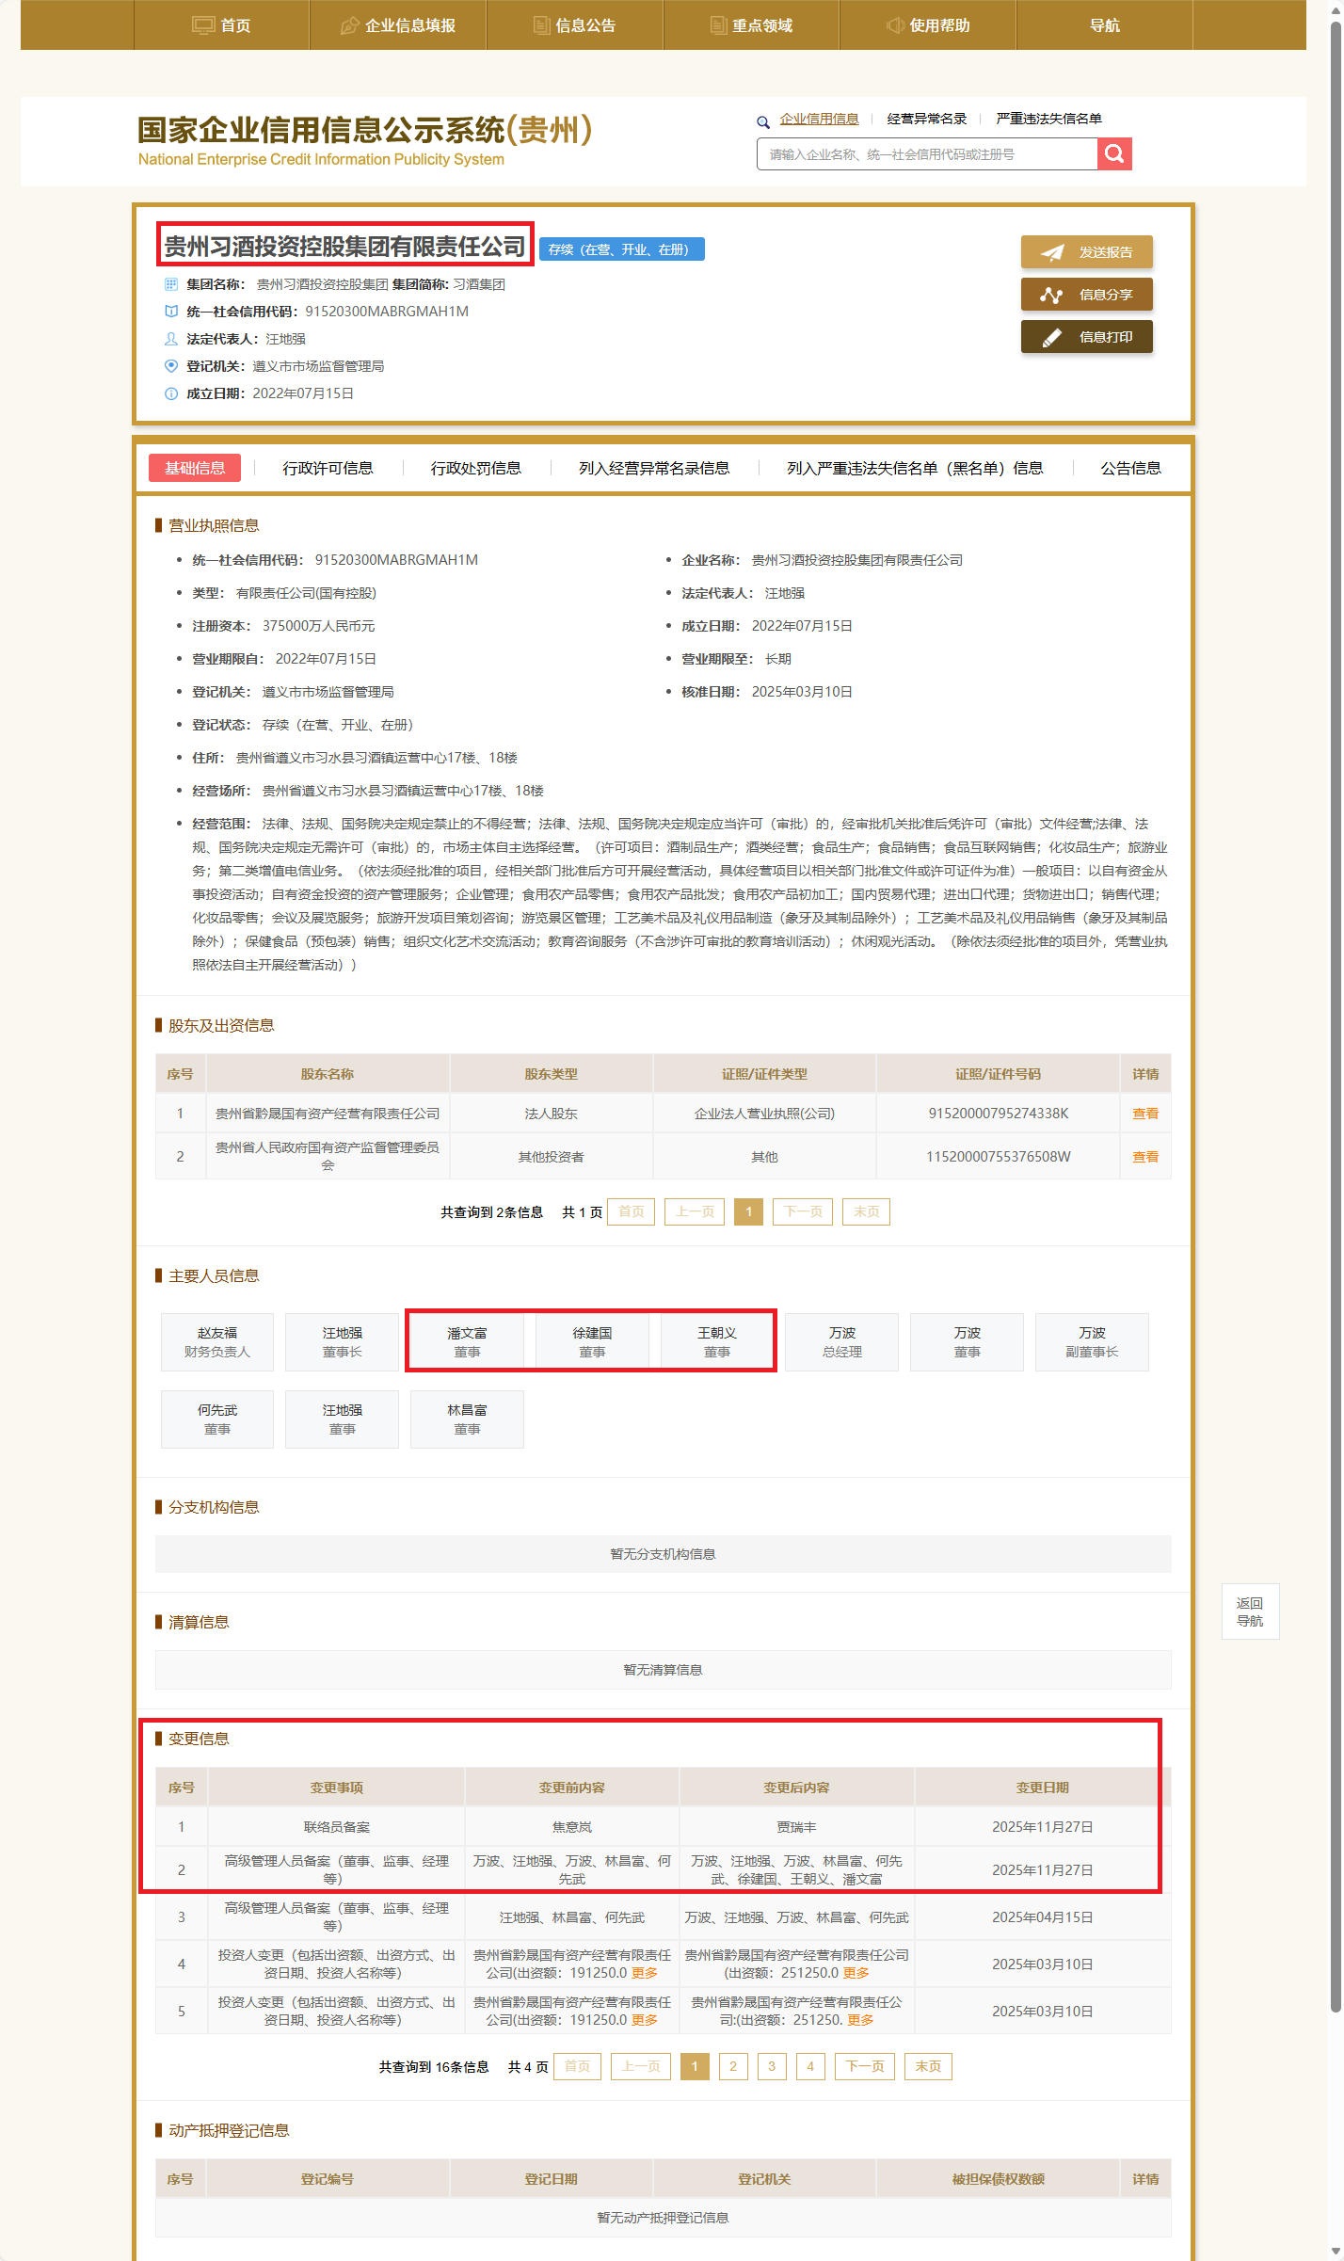
Task: Click the 发送报告 button
Action: [x=1087, y=252]
